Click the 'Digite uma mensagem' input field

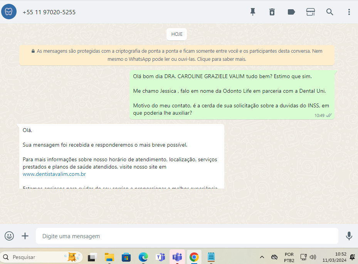click(x=187, y=236)
